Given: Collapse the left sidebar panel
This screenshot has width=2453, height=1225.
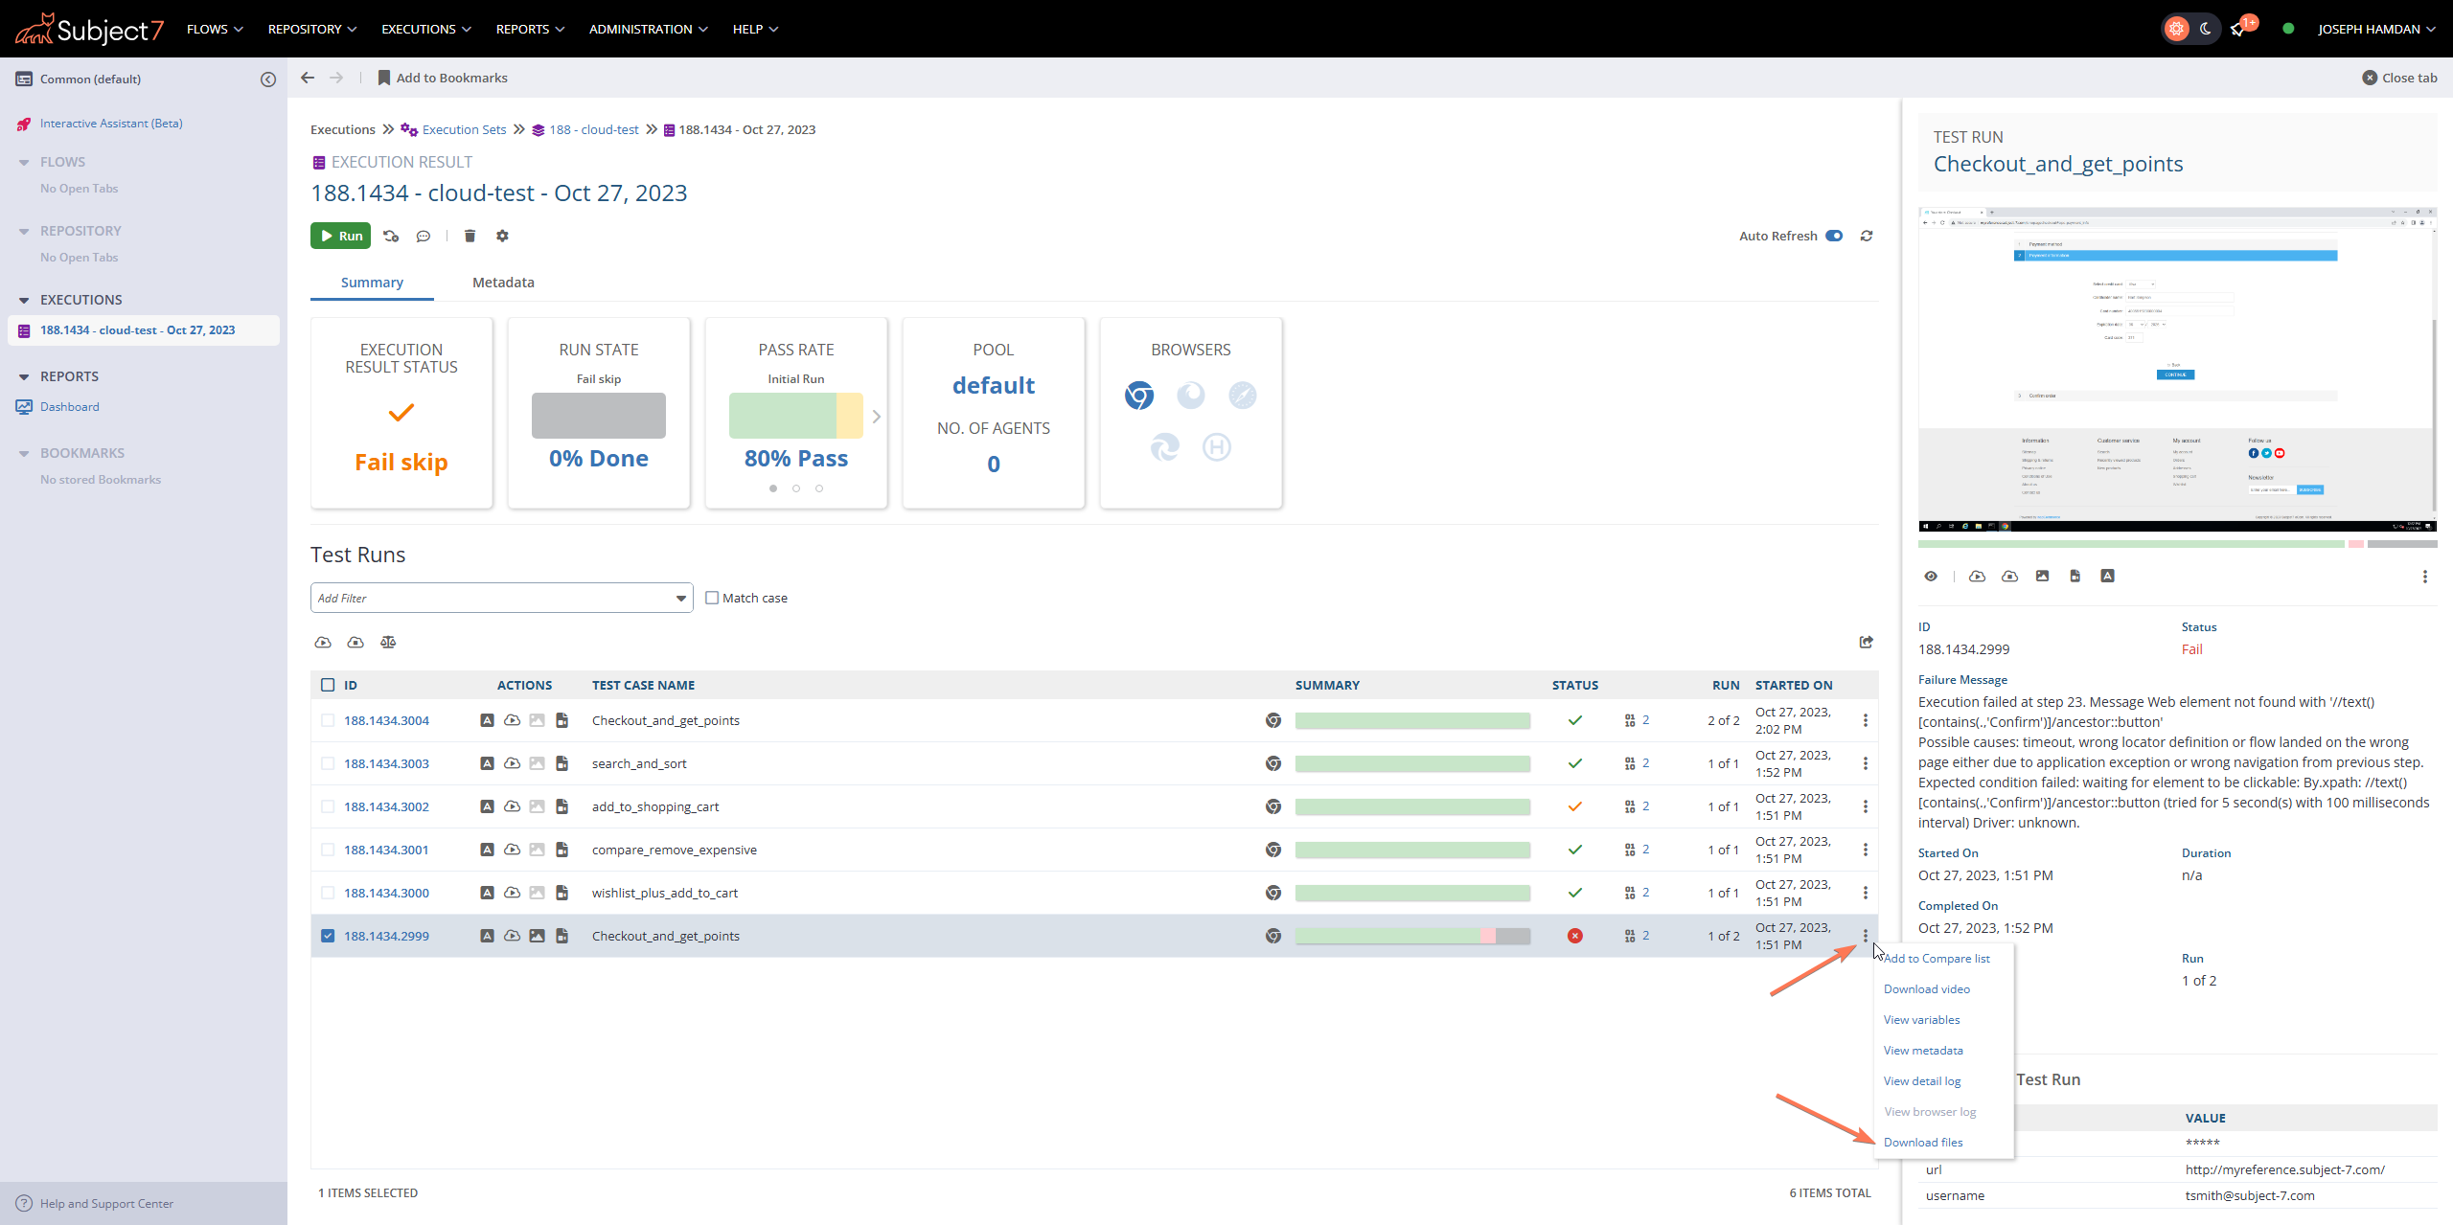Looking at the screenshot, I should pos(268,79).
